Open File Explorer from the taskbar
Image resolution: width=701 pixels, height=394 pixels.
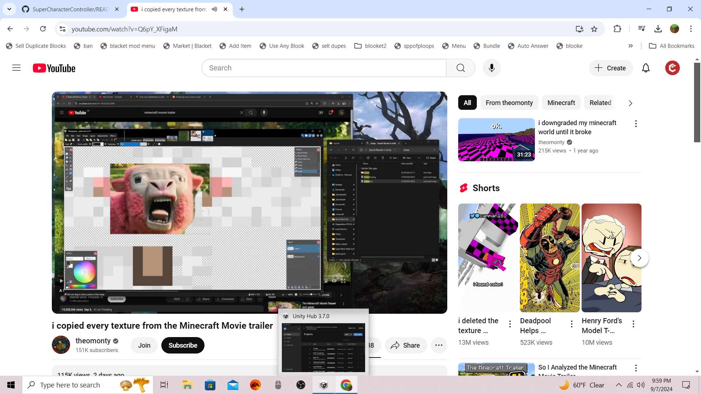(187, 385)
